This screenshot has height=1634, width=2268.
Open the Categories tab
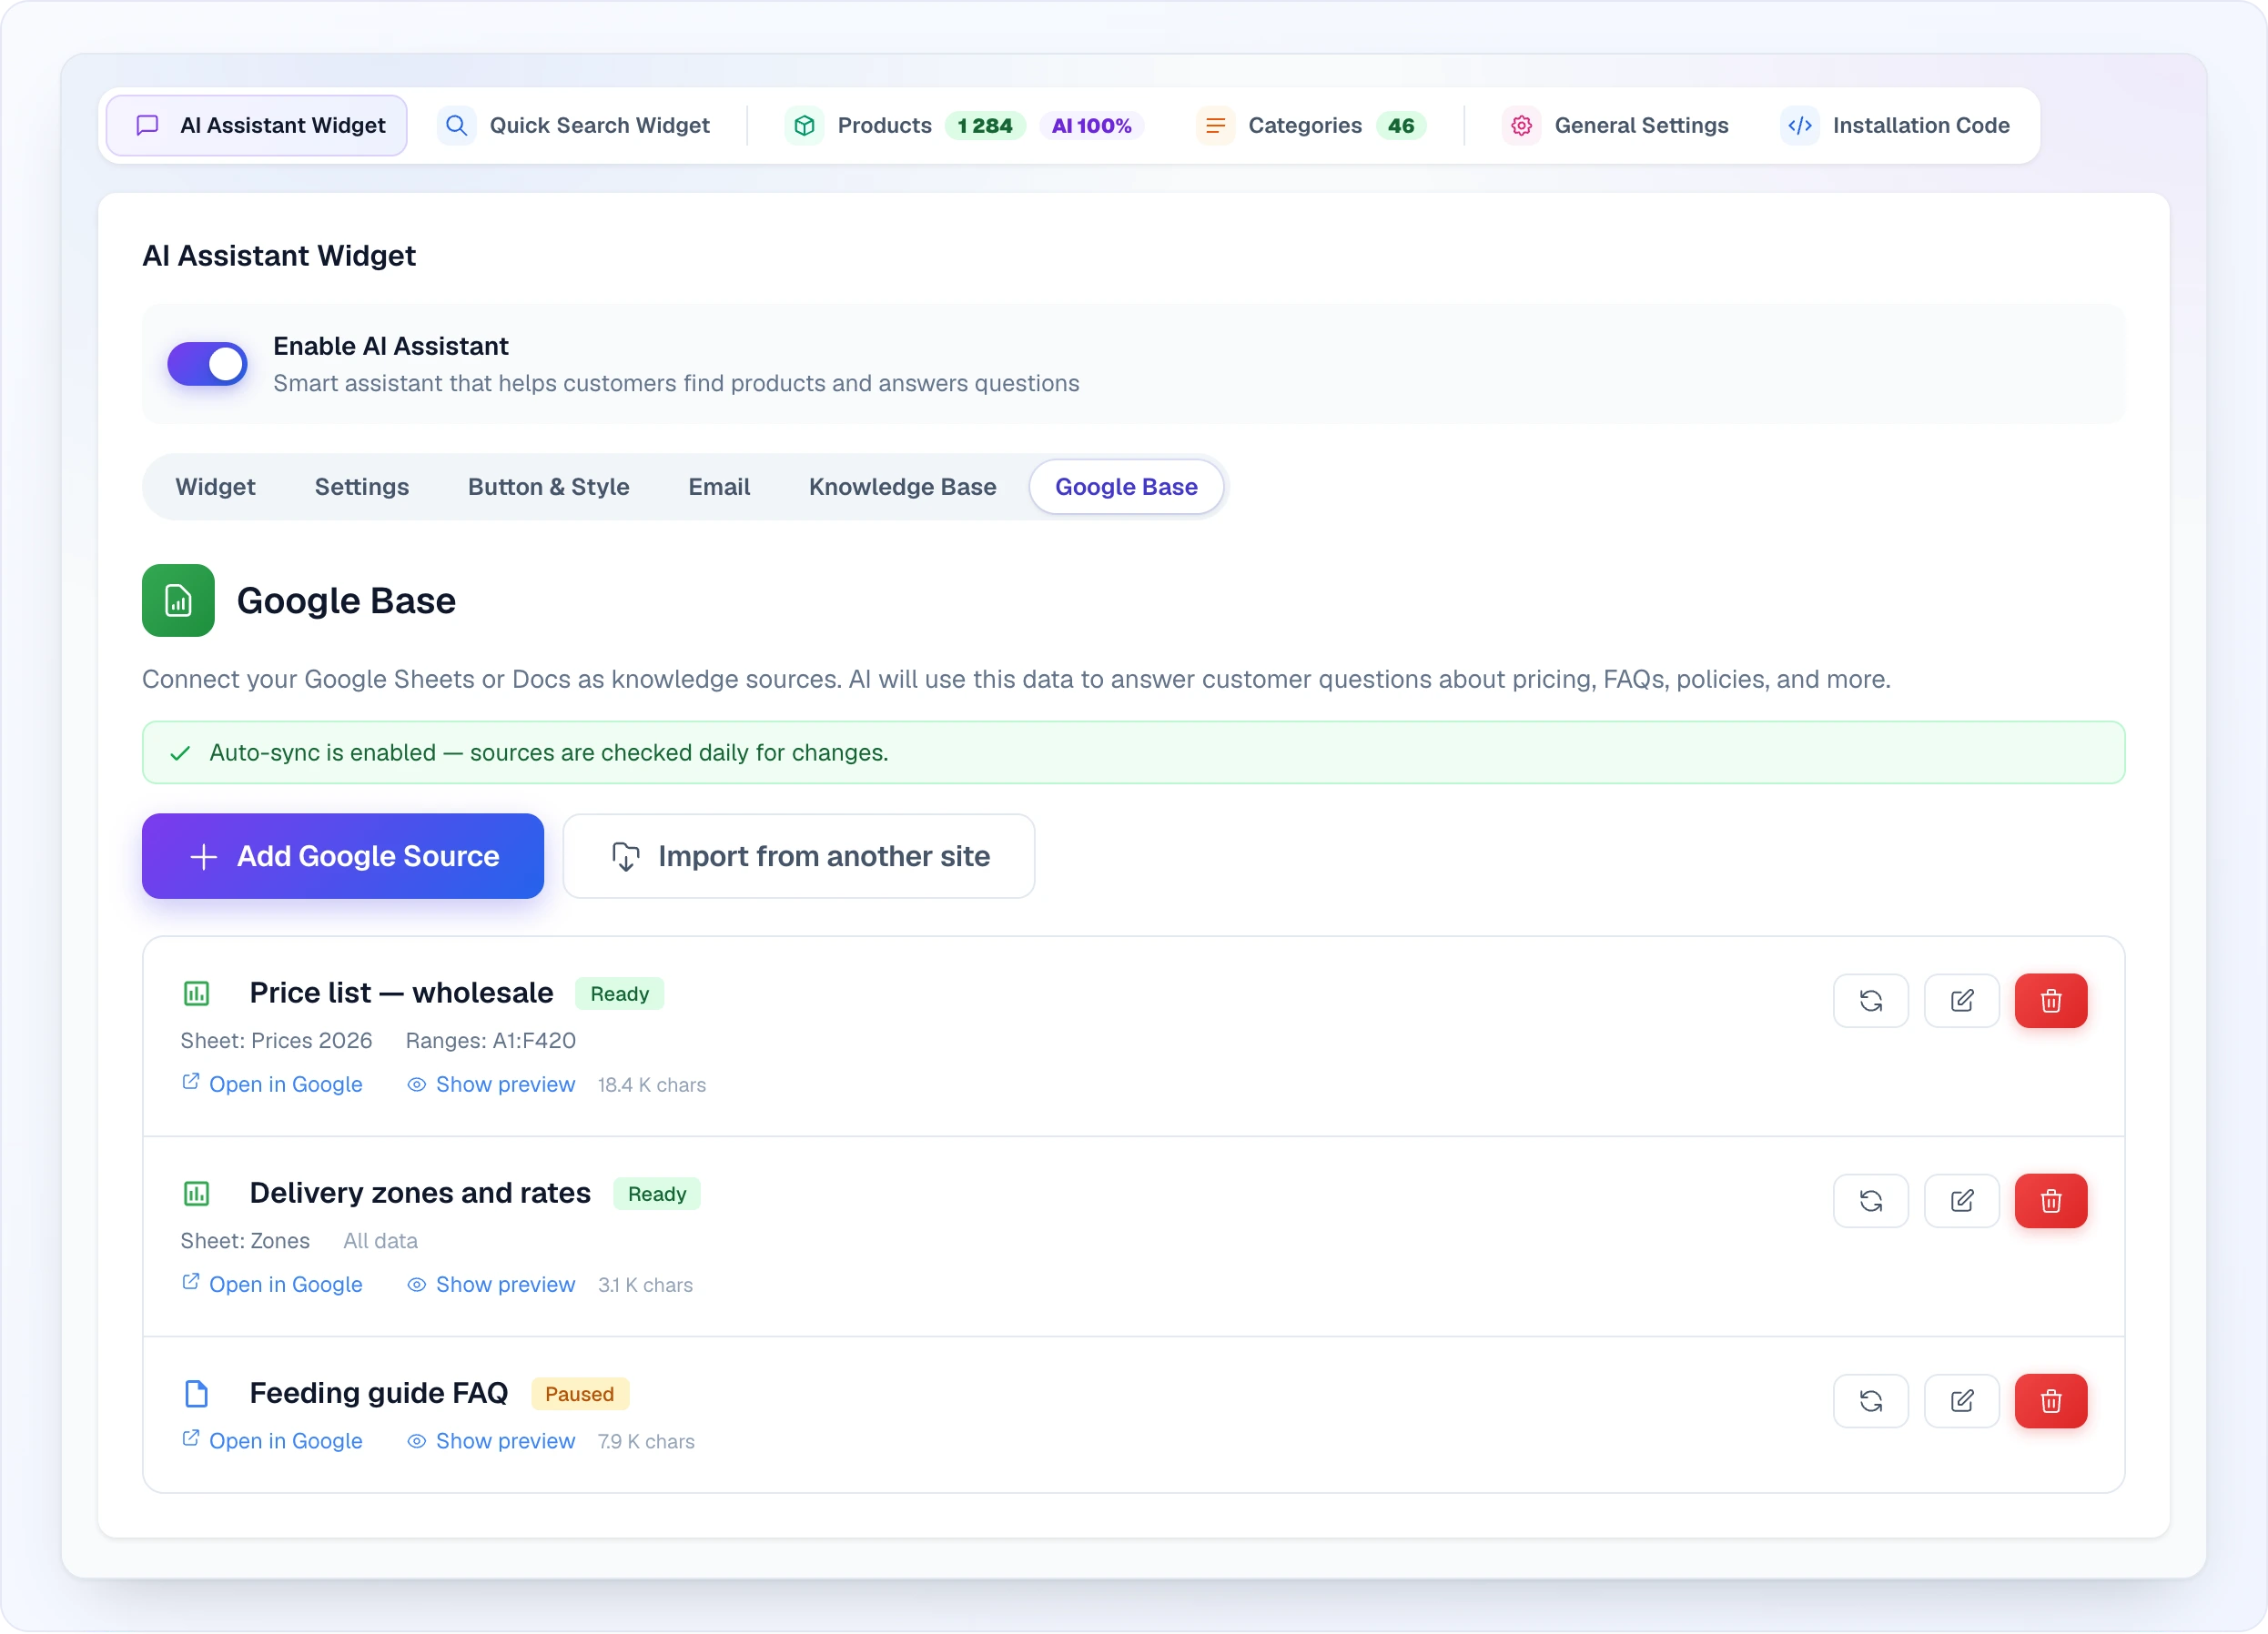[1312, 126]
